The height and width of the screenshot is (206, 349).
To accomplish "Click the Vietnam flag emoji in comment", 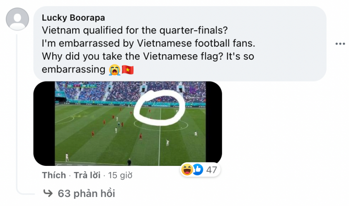I will coord(128,70).
